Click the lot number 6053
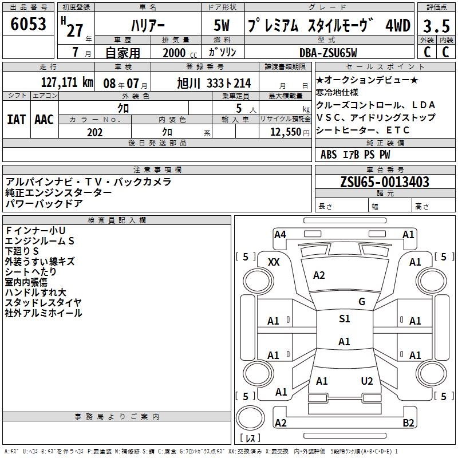The image size is (458, 458). pyautogui.click(x=28, y=24)
